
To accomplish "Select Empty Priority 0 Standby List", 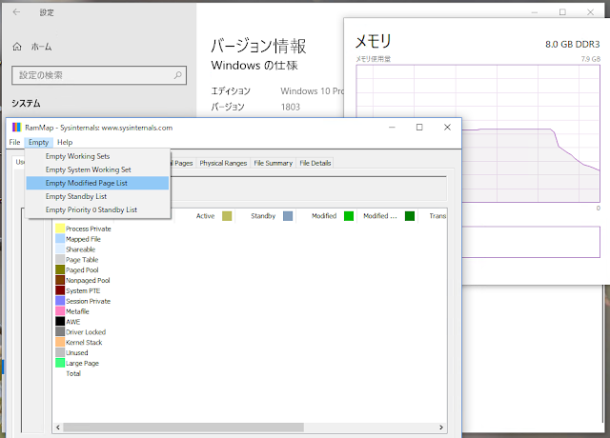I will (97, 209).
